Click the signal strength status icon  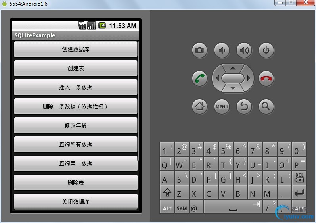[91, 26]
